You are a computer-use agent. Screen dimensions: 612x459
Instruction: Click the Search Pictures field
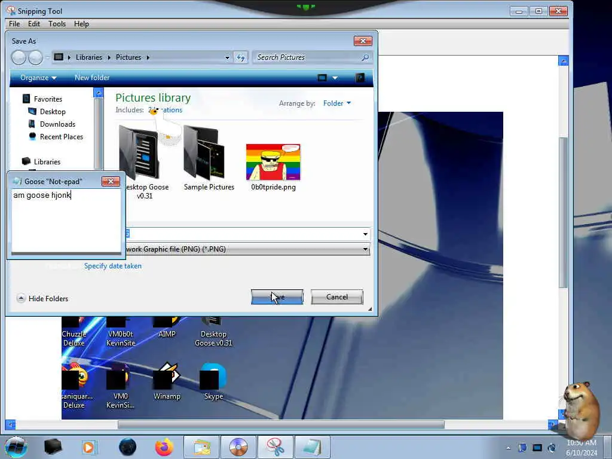click(308, 57)
